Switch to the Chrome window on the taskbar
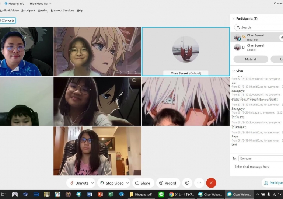This screenshot has width=283, height=199. click(x=181, y=194)
